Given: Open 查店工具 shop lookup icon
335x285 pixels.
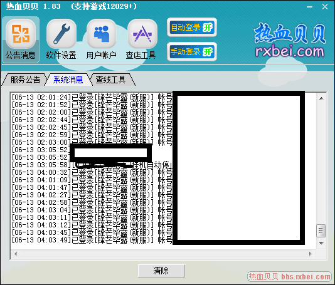Looking at the screenshot, I should coord(141,39).
